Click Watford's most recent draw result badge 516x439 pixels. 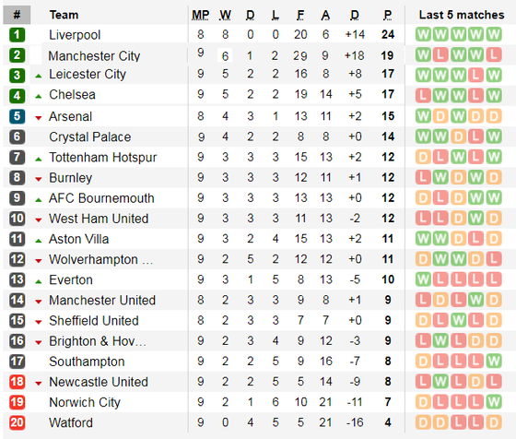[x=494, y=422]
